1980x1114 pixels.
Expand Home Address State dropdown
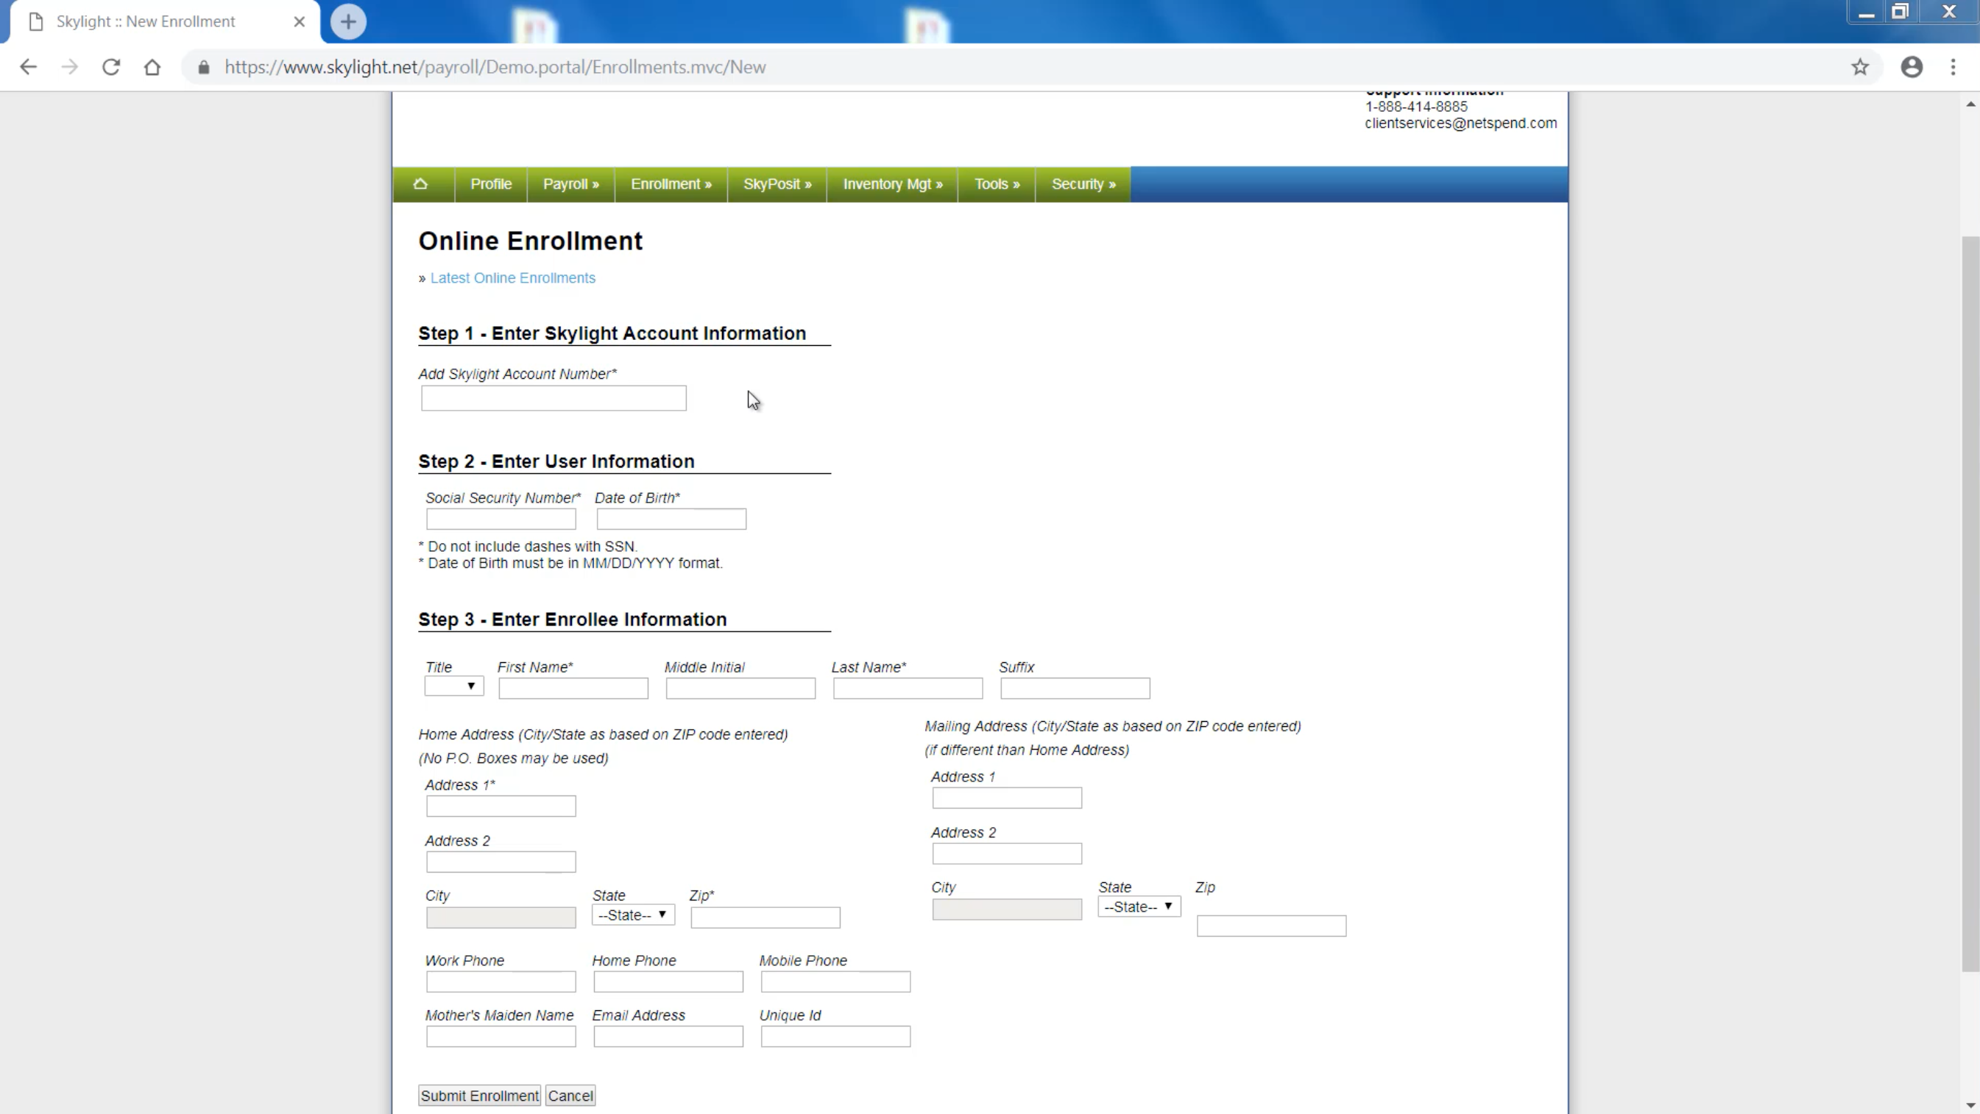(633, 915)
